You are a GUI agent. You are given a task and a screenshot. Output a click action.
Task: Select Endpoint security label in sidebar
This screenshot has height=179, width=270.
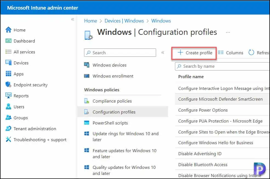tap(30, 85)
